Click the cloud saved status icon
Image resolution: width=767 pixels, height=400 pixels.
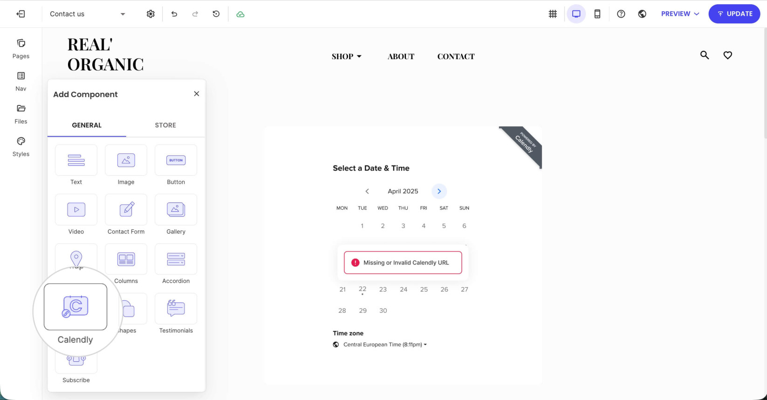click(240, 14)
